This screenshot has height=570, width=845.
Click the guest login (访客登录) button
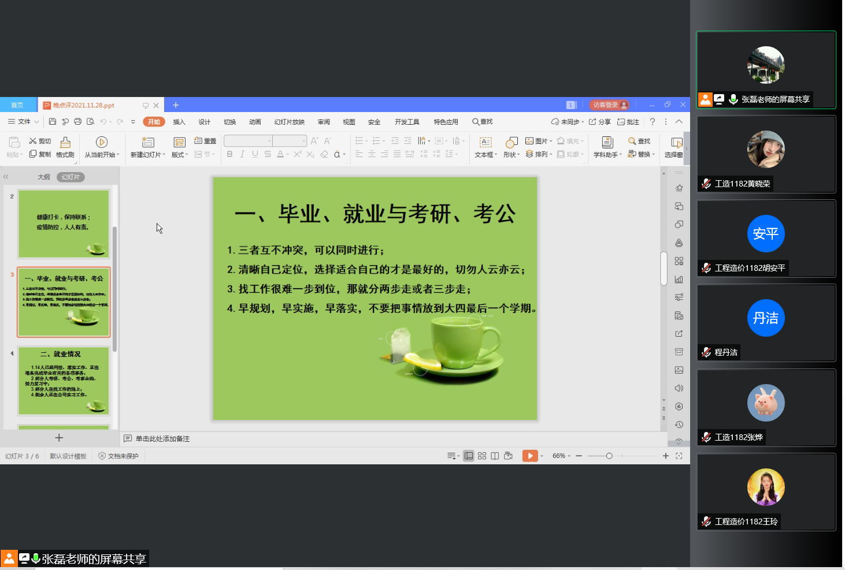(609, 105)
